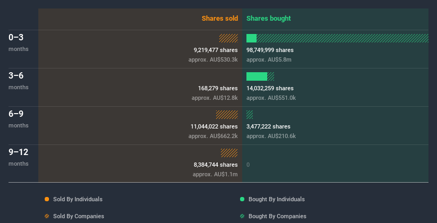Click solid green bought bar for 3–6 months
The width and height of the screenshot is (437, 223).
coord(257,76)
